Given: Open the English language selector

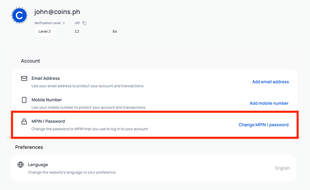Looking at the screenshot, I should click(282, 168).
